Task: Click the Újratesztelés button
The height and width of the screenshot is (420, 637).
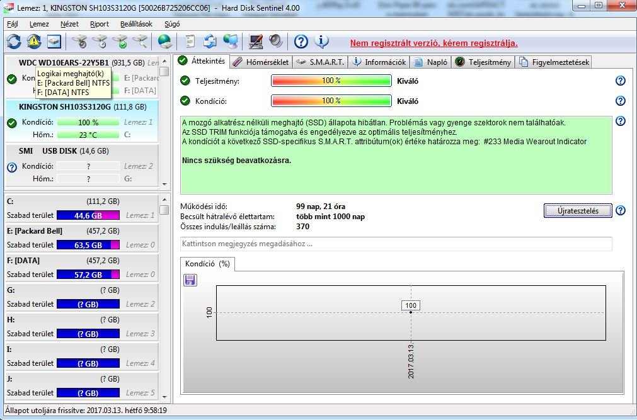Action: [x=578, y=211]
